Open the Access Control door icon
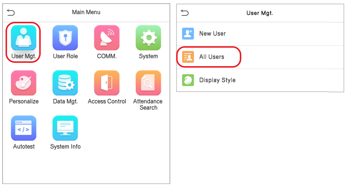Viewport: 346px width, 187px height. point(107,83)
